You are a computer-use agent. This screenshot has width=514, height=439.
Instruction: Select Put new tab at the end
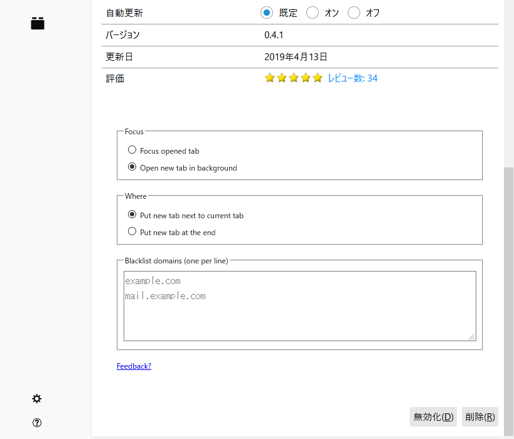tap(132, 231)
